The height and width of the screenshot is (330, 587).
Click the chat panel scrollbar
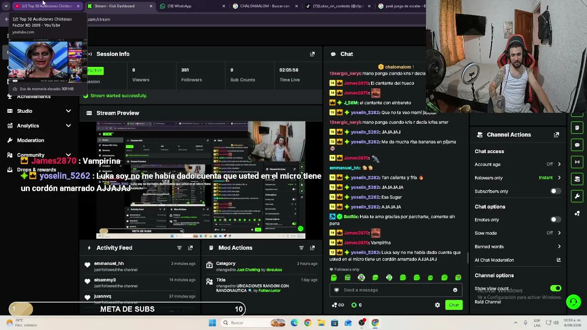point(468,258)
